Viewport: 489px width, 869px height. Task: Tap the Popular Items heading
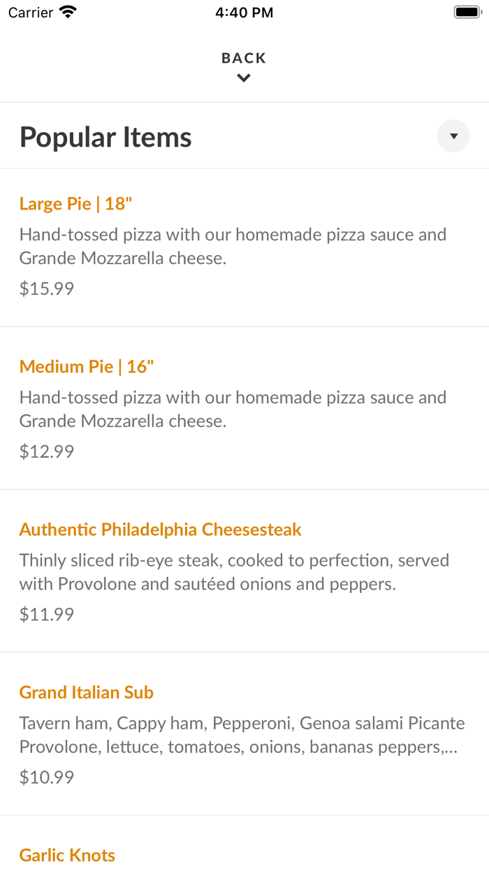click(105, 137)
